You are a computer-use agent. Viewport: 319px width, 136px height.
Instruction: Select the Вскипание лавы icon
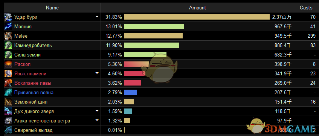coord(9,83)
